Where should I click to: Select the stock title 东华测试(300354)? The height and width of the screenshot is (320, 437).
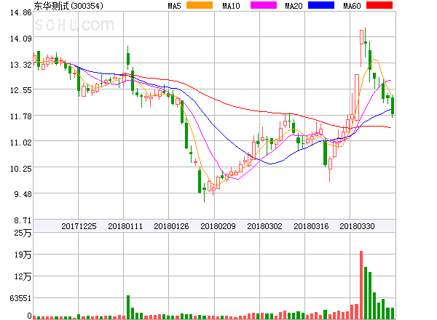coord(68,6)
